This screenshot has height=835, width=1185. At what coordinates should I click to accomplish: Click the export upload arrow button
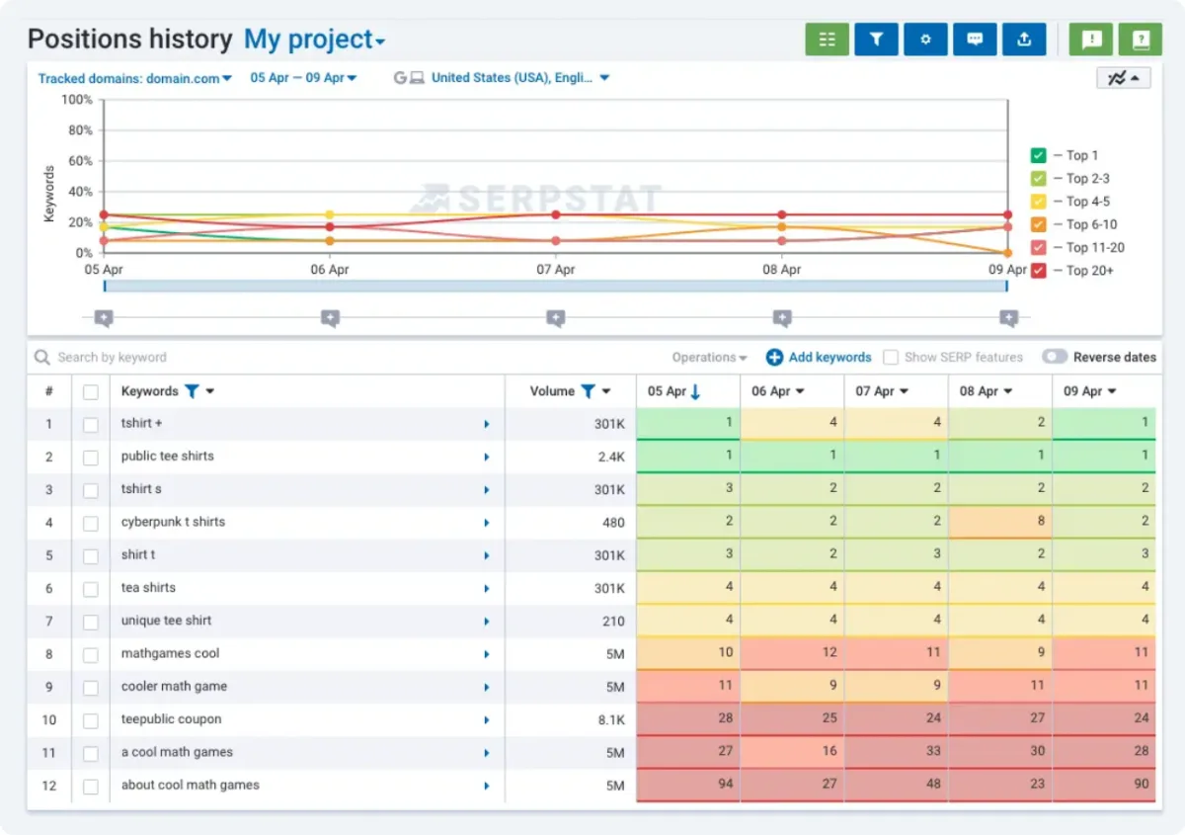pos(1024,40)
